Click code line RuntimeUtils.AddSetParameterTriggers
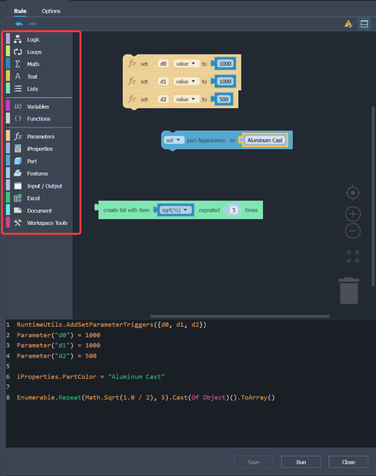The width and height of the screenshot is (376, 476). coord(111,325)
